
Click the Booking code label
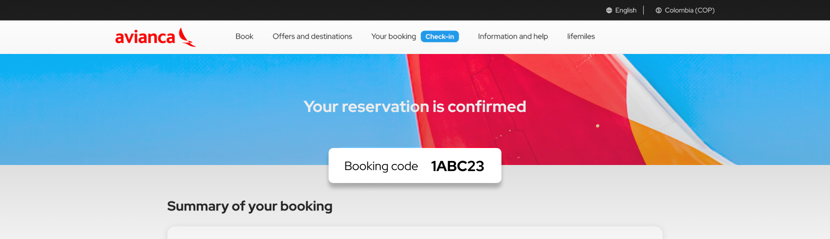pyautogui.click(x=381, y=166)
